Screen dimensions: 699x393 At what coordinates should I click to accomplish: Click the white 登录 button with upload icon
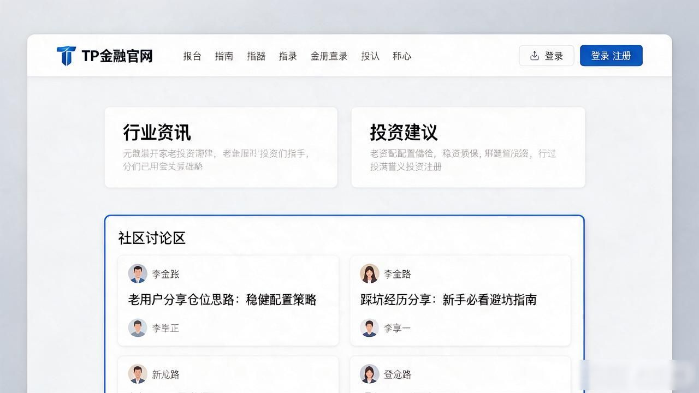coord(547,56)
